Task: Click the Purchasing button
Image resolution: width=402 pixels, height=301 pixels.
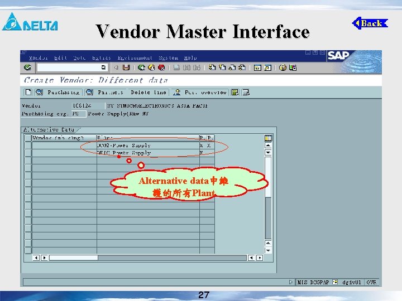Action: (x=59, y=93)
